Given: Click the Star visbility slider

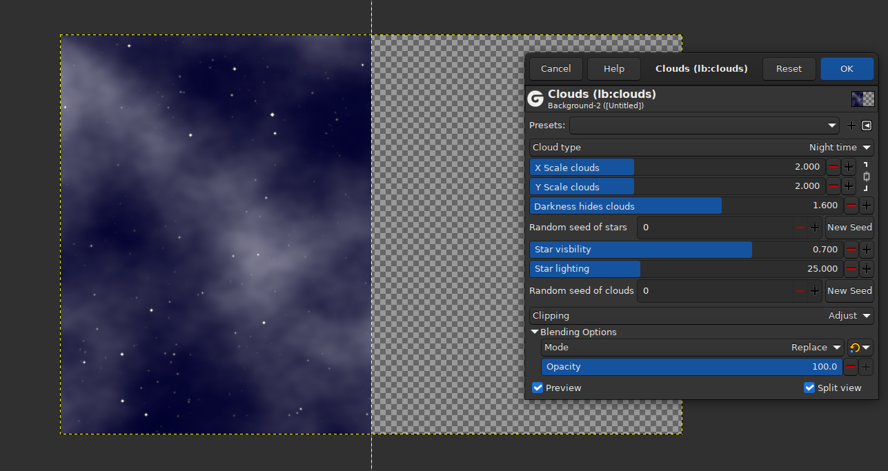Looking at the screenshot, I should pos(686,250).
